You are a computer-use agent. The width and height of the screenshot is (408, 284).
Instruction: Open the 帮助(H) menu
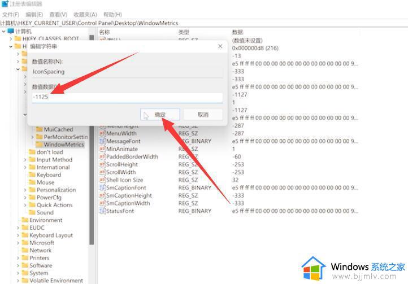pyautogui.click(x=112, y=15)
